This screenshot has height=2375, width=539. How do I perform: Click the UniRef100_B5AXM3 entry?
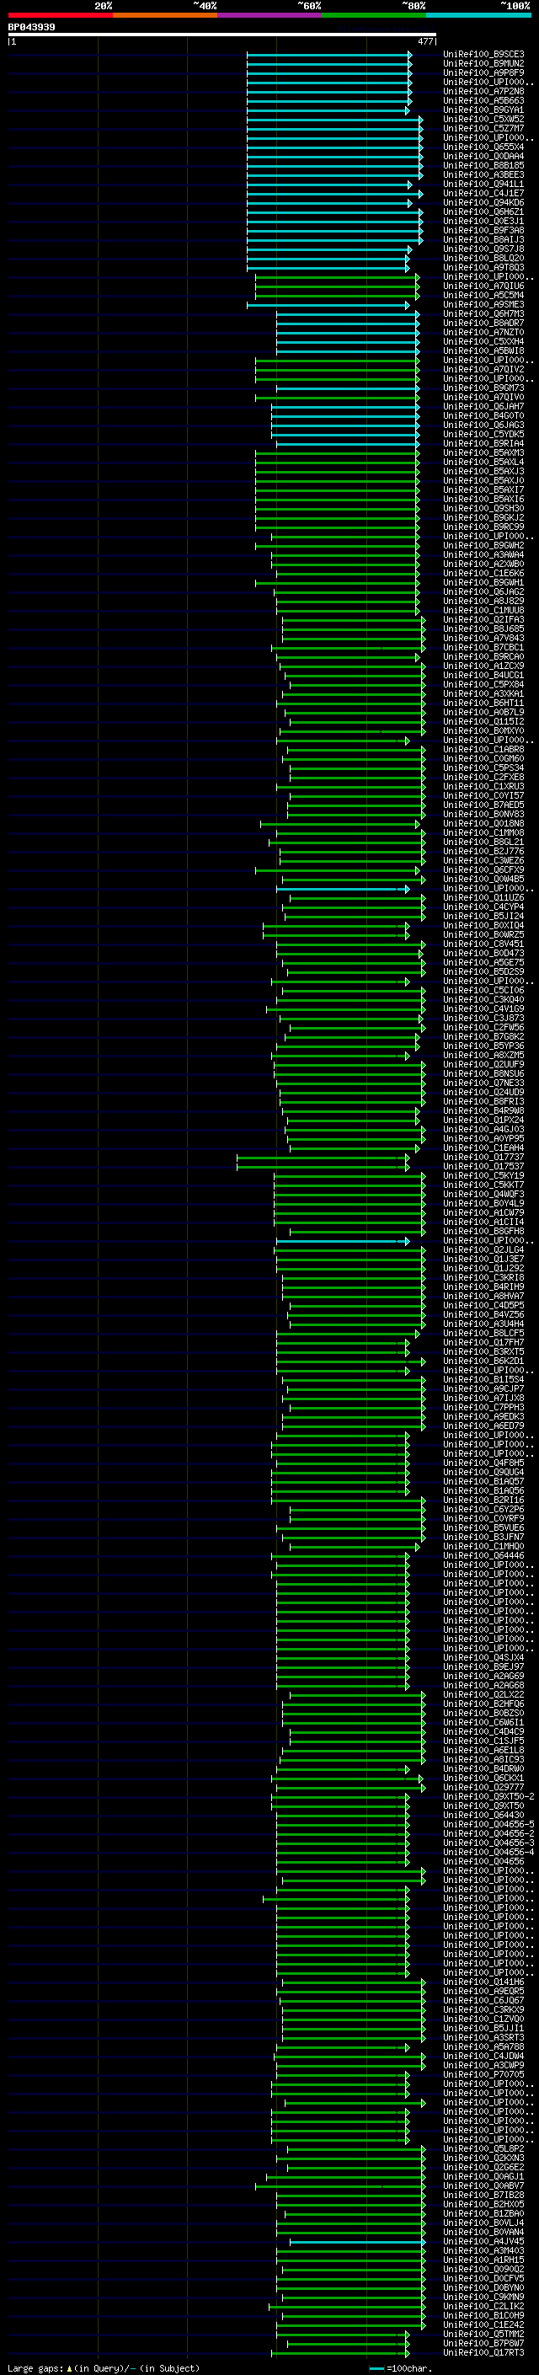point(483,452)
